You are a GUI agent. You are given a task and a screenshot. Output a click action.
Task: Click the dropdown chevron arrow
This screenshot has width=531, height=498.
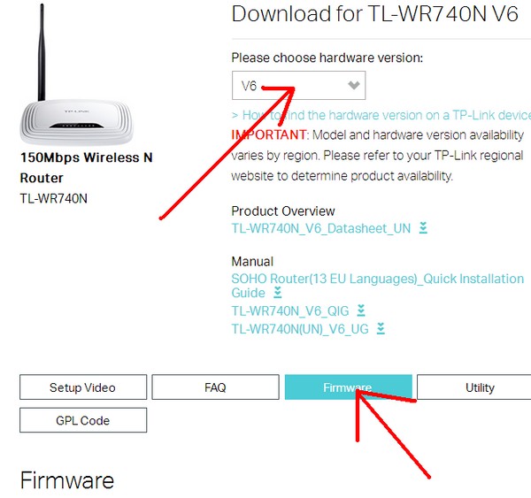click(x=353, y=85)
